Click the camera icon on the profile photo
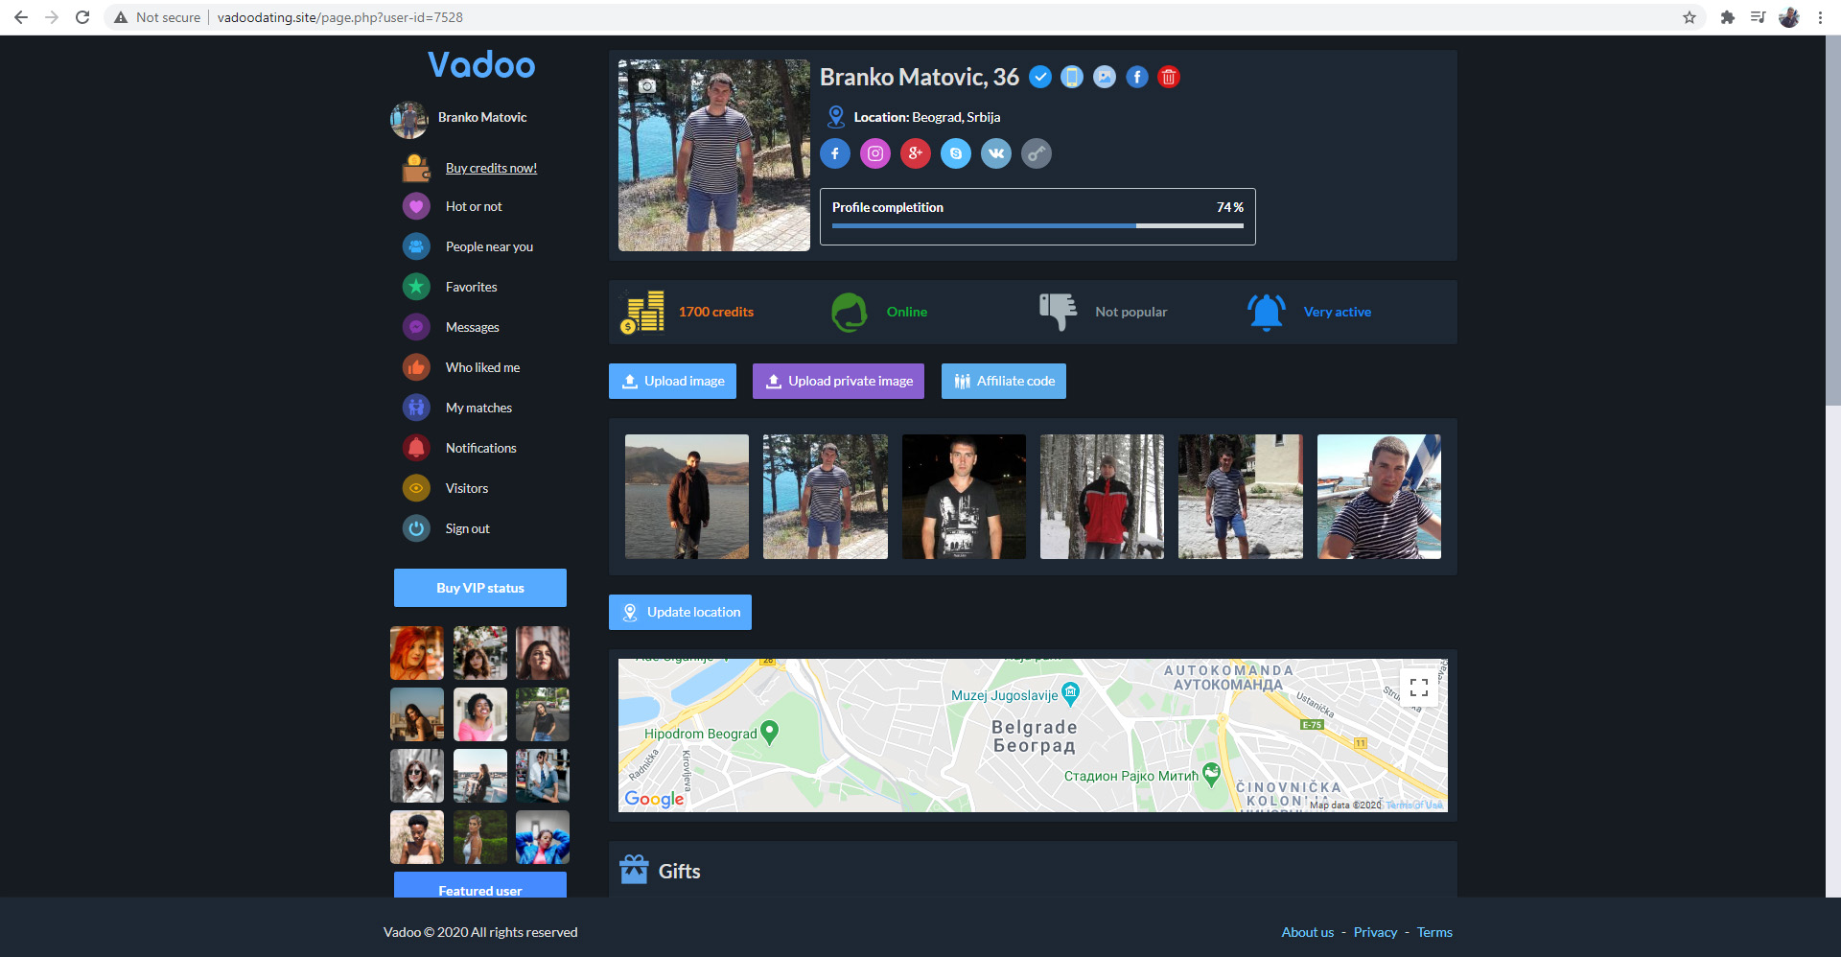1841x957 pixels. pyautogui.click(x=647, y=85)
